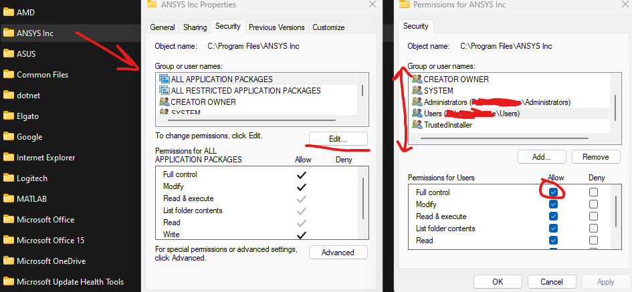Click the MATLAB folder icon

8,198
